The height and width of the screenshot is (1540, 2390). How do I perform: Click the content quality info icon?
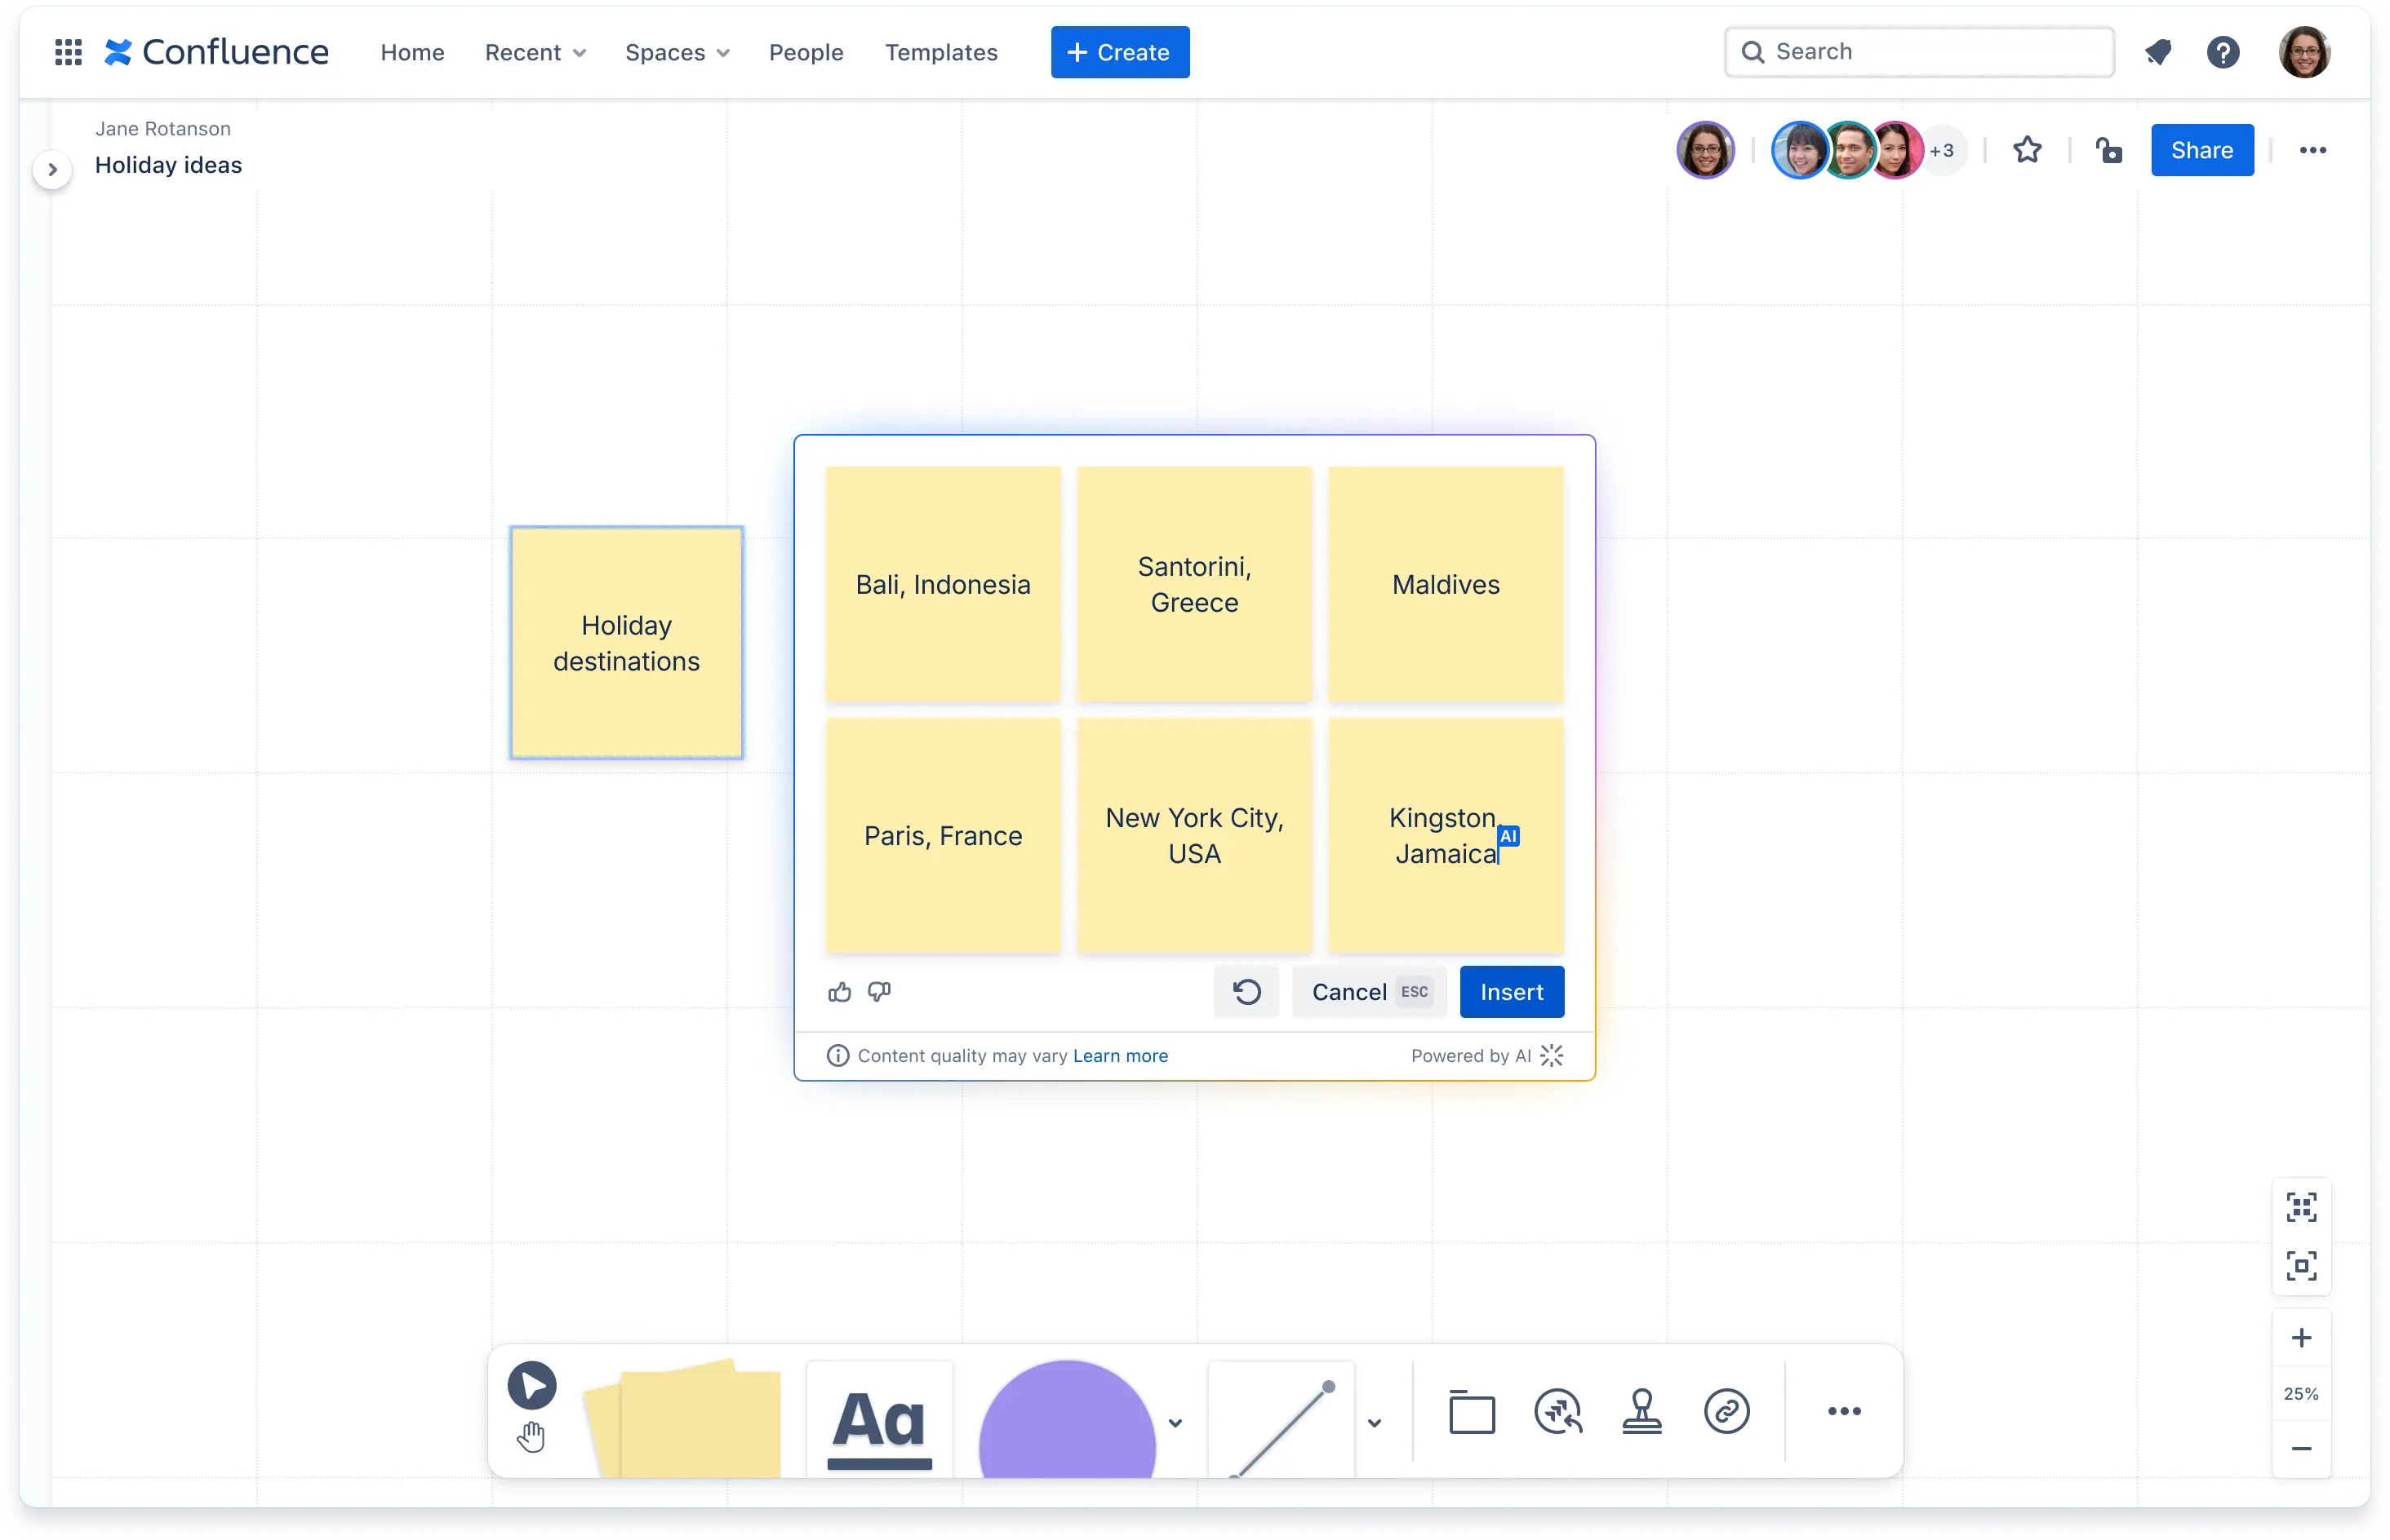pos(838,1056)
